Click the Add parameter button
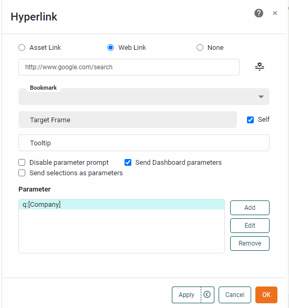289x308 pixels. (250, 208)
